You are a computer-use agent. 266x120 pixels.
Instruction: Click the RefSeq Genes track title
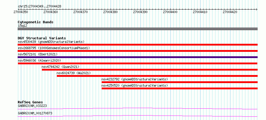point(30,102)
